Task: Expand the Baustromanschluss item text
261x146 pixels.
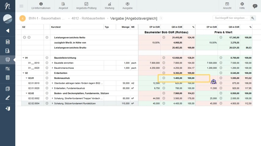Action: tap(52, 68)
